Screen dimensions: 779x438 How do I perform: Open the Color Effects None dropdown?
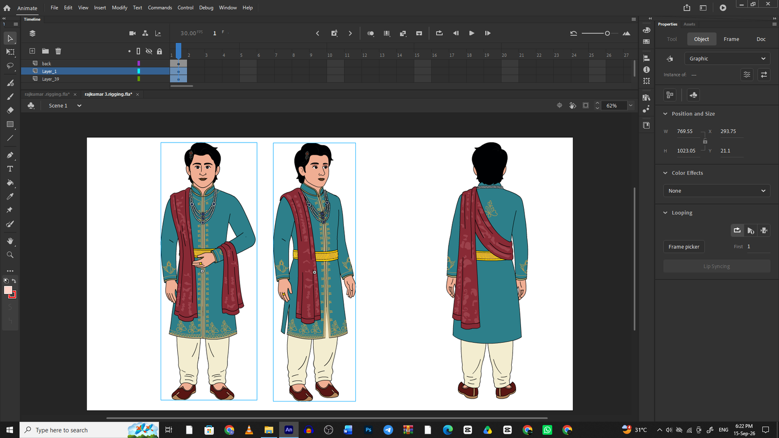[717, 191]
